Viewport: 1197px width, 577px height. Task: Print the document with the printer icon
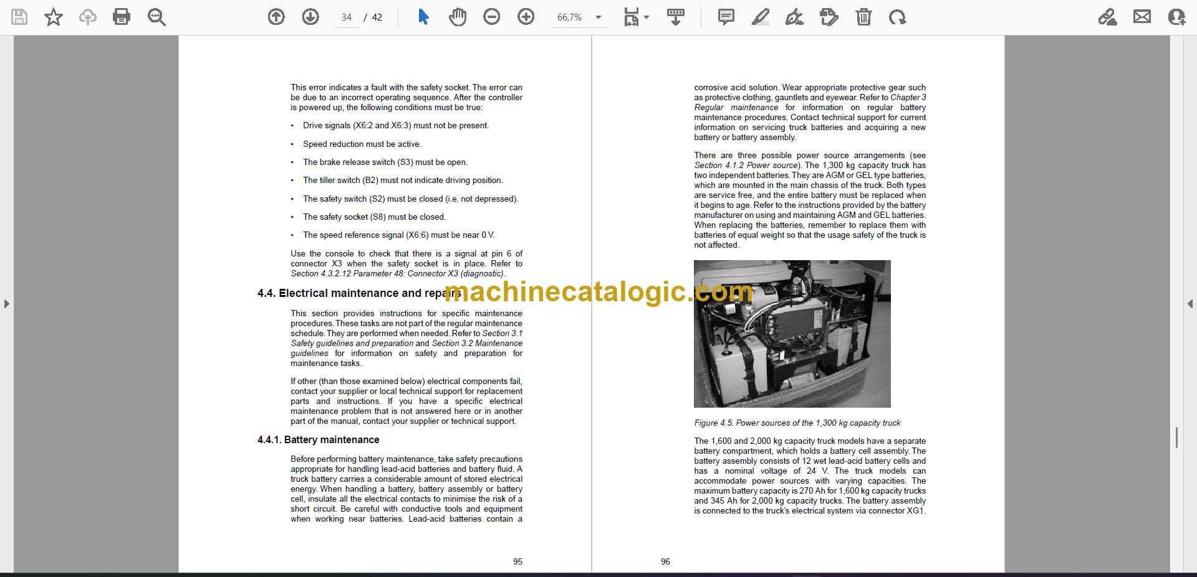click(122, 17)
